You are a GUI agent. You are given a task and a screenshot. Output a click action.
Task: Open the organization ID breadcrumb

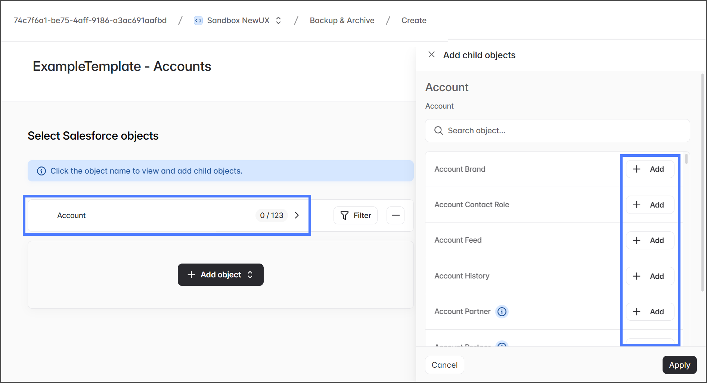coord(90,21)
